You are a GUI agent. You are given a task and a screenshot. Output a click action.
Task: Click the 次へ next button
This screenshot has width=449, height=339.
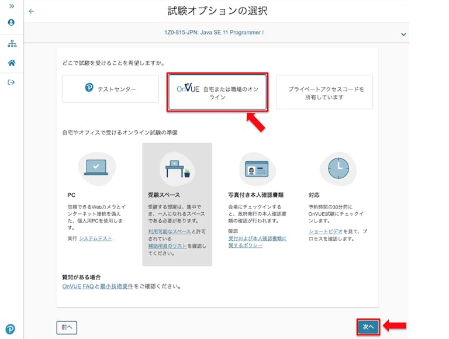tap(368, 327)
